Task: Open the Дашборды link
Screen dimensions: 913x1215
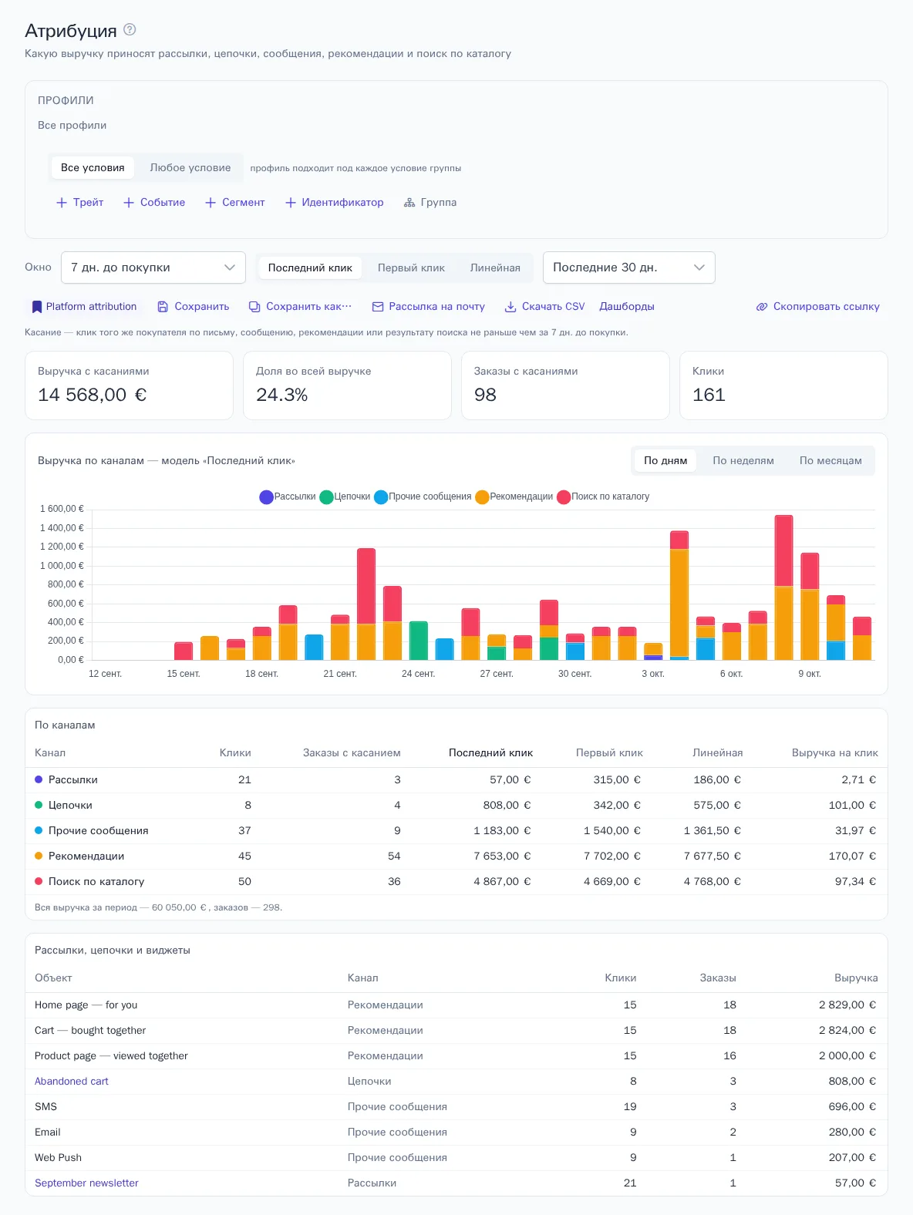Action: [x=627, y=307]
